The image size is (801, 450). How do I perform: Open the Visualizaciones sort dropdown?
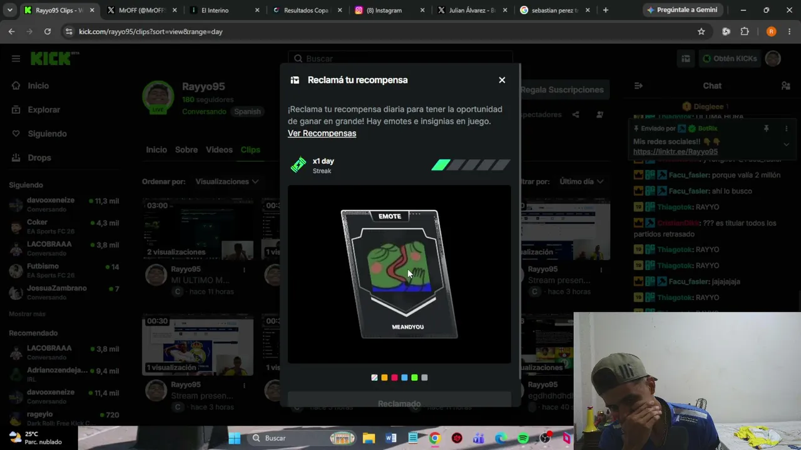point(227,181)
